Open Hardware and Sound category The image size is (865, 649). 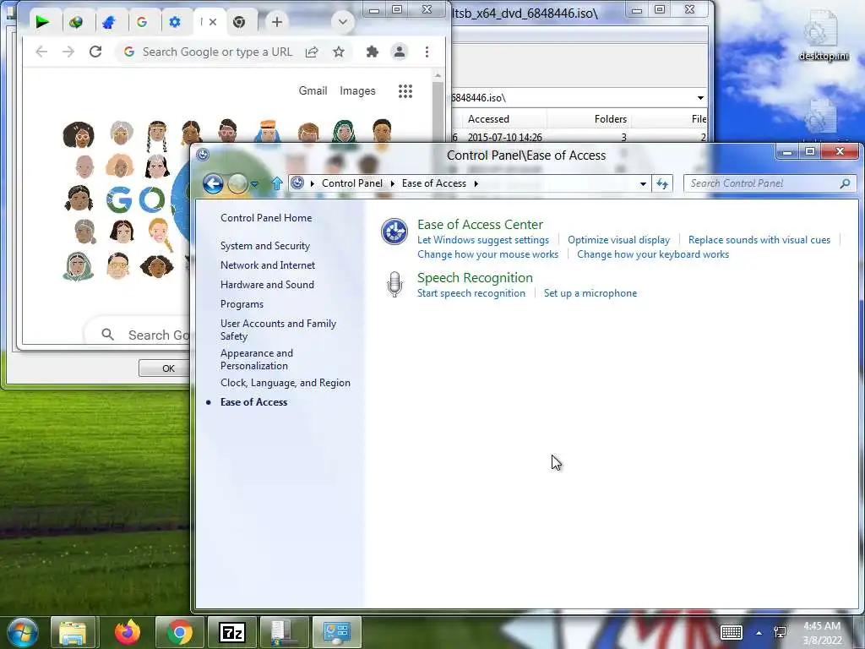pyautogui.click(x=267, y=284)
